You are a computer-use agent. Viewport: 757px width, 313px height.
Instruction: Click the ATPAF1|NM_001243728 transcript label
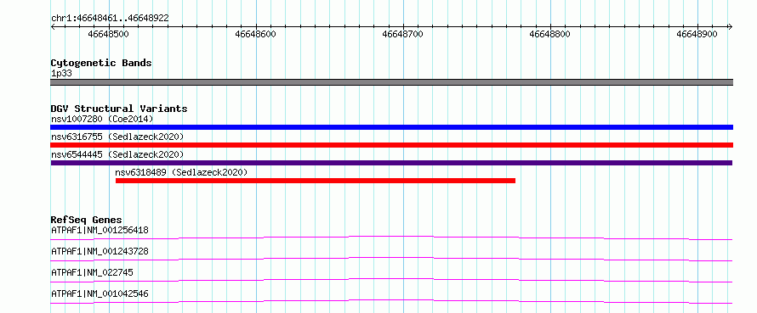point(100,251)
